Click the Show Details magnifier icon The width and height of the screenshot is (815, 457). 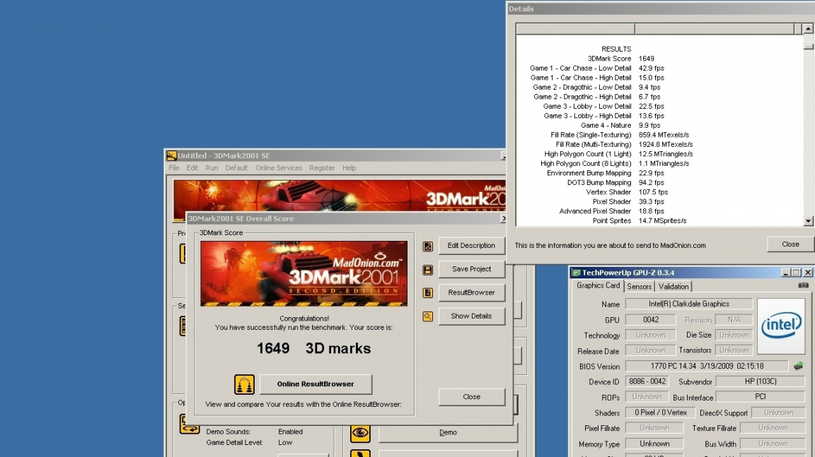pos(427,316)
